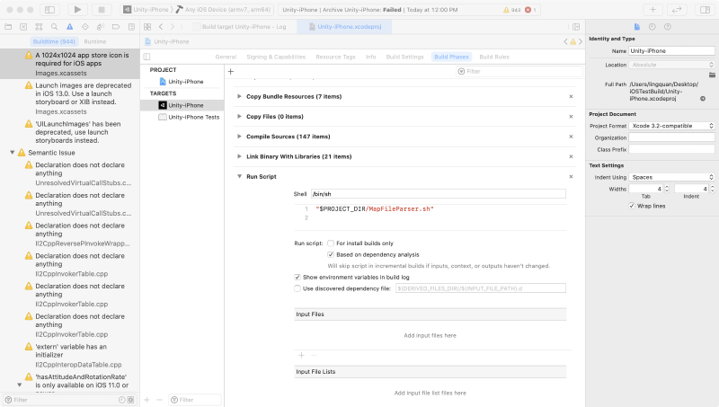
Task: Open the Report navigator
Action: point(131,27)
